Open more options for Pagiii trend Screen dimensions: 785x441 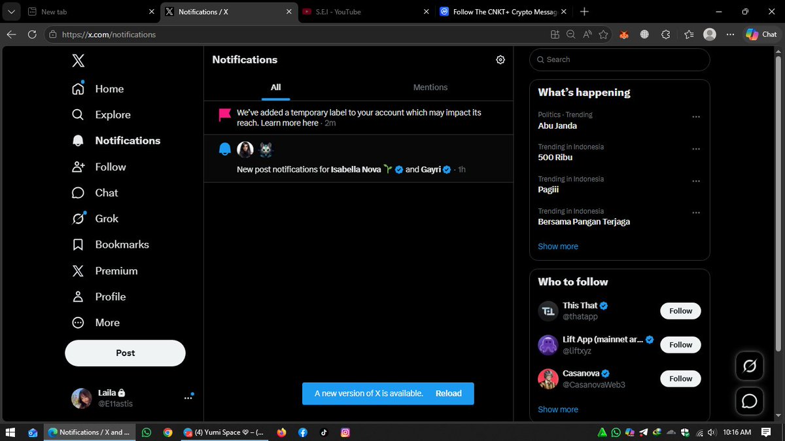(x=696, y=181)
